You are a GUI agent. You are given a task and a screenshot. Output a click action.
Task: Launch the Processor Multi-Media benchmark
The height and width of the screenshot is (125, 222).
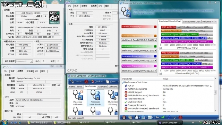[x=95, y=98]
